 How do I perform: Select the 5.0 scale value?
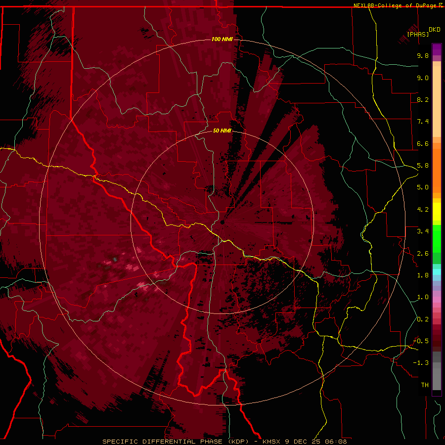[423, 187]
